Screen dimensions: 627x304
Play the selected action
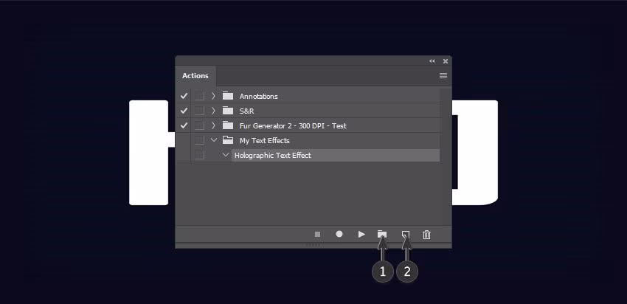point(361,235)
